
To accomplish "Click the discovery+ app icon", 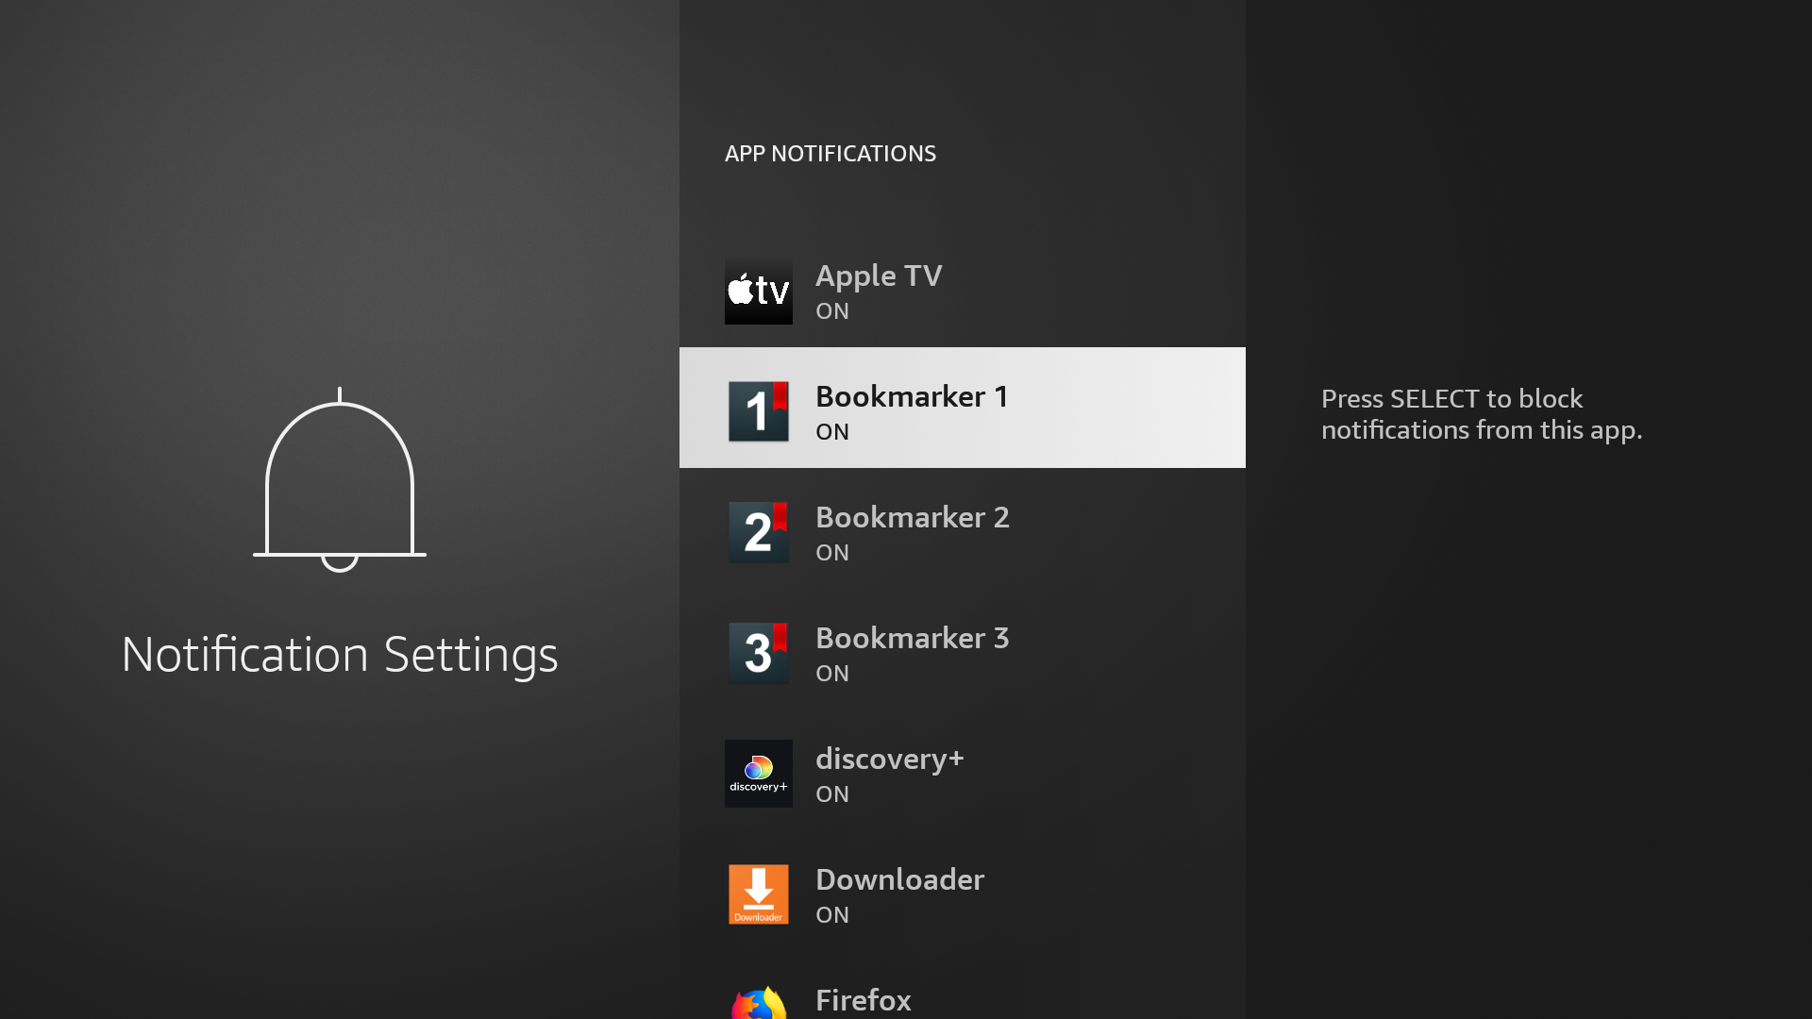I will pos(759,774).
